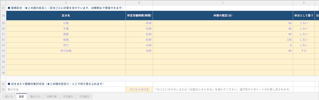Viewport: 319px width, 100px height.
Task: Click the 休日として扱う header cell
Action: (304, 15)
